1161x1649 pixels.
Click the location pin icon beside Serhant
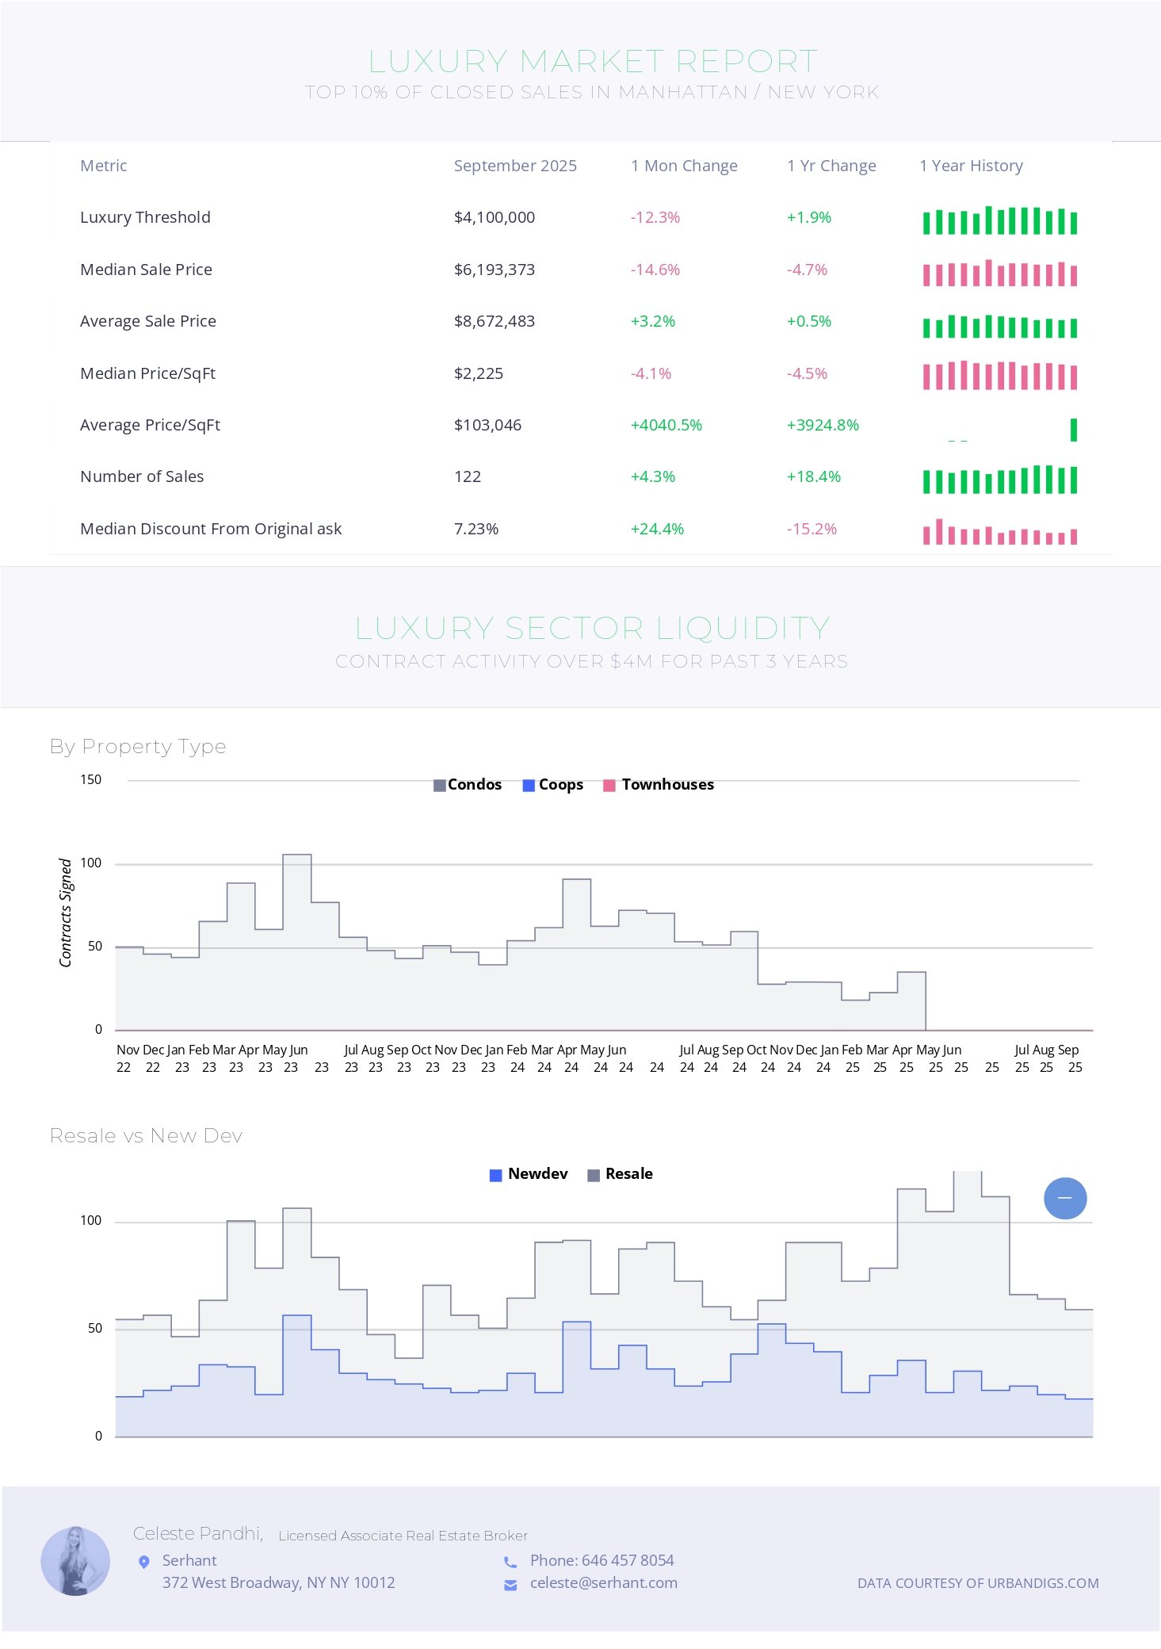pyautogui.click(x=144, y=1561)
